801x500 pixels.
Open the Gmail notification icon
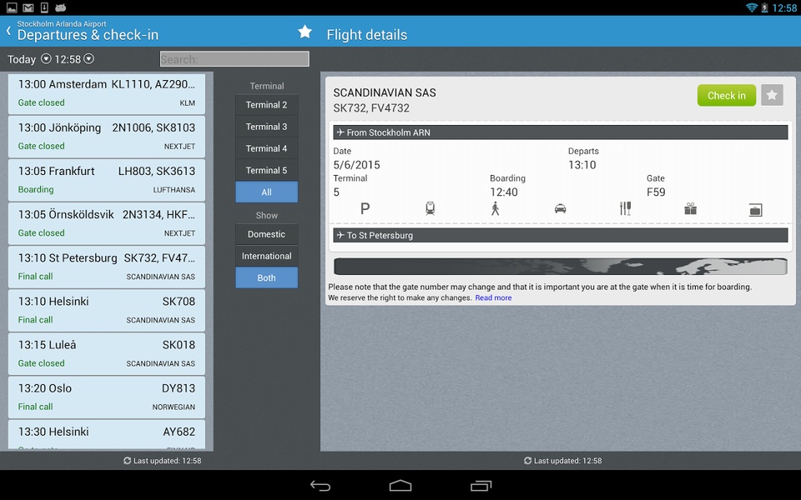click(28, 7)
